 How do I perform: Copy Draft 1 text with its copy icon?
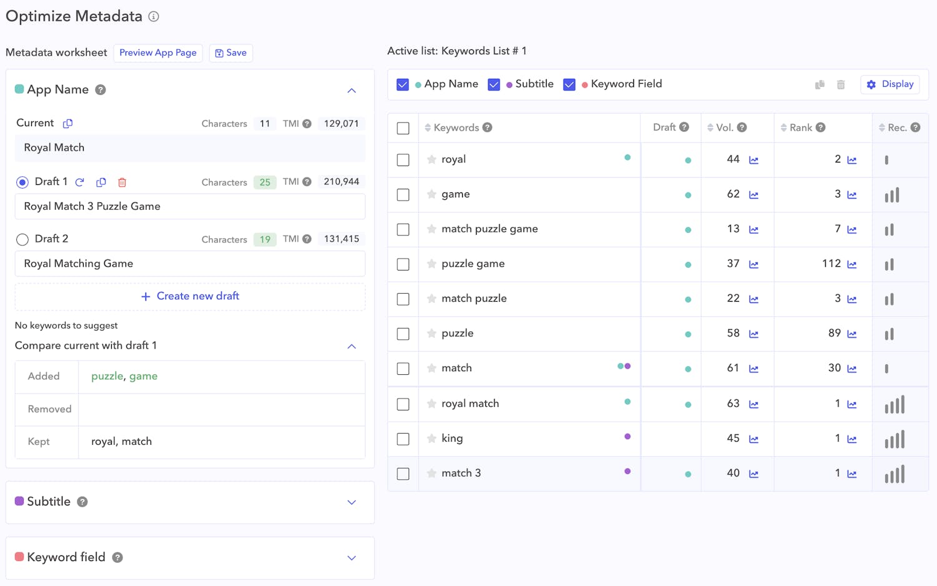pos(101,182)
